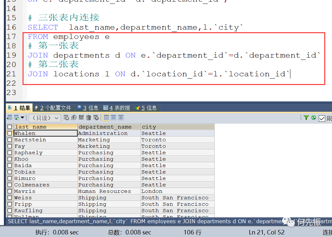Sort by the department_name column header
This screenshot has width=332, height=237.
tap(109, 127)
